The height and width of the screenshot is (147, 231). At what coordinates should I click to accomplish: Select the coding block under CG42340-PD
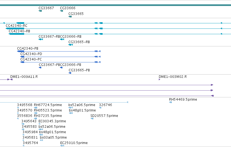[22, 57]
